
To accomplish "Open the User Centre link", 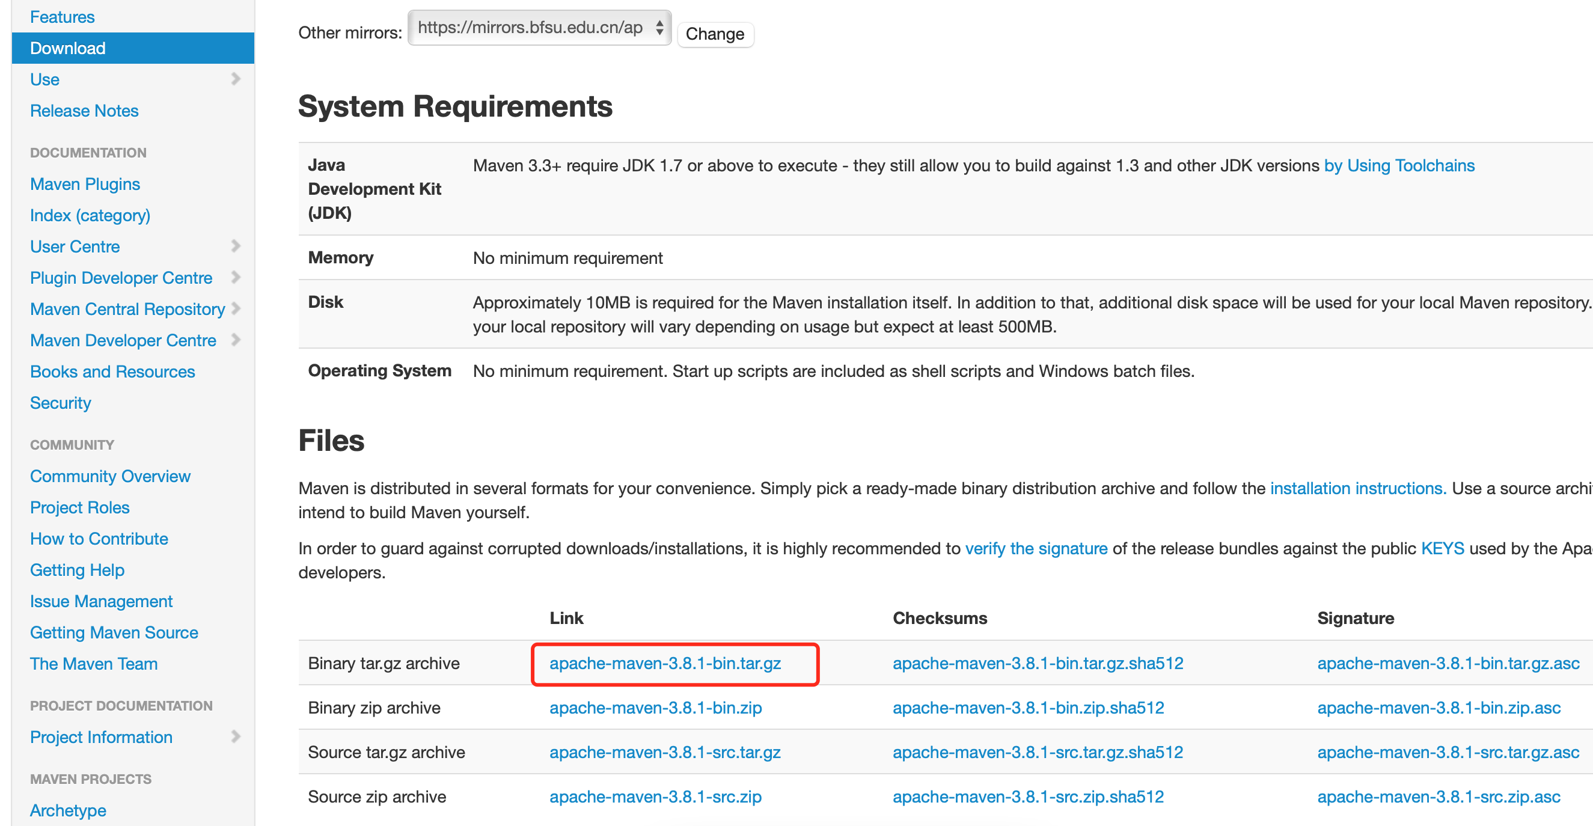I will pyautogui.click(x=75, y=246).
